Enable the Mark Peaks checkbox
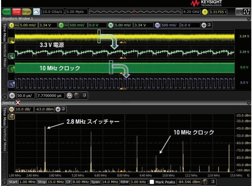 point(152,182)
